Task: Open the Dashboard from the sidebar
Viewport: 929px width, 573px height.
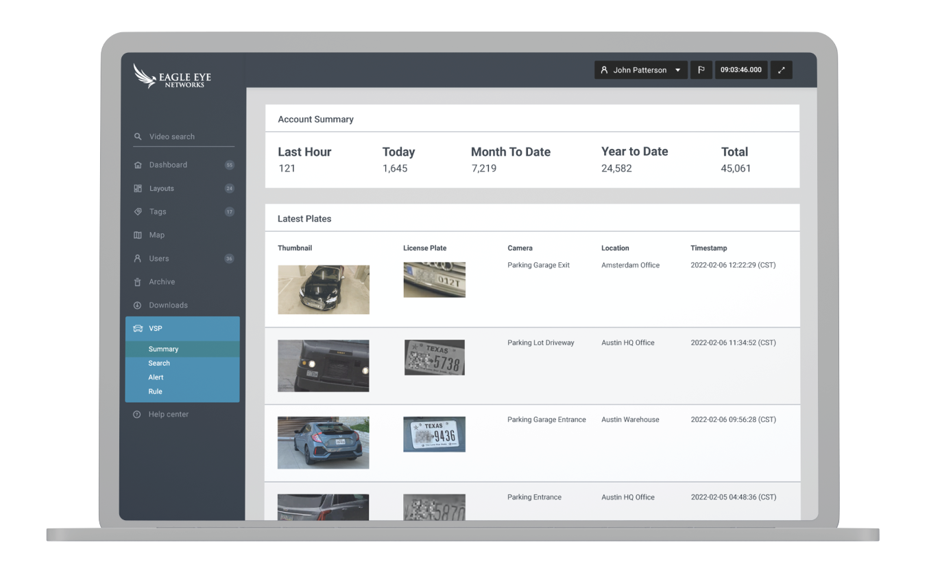Action: (x=167, y=165)
